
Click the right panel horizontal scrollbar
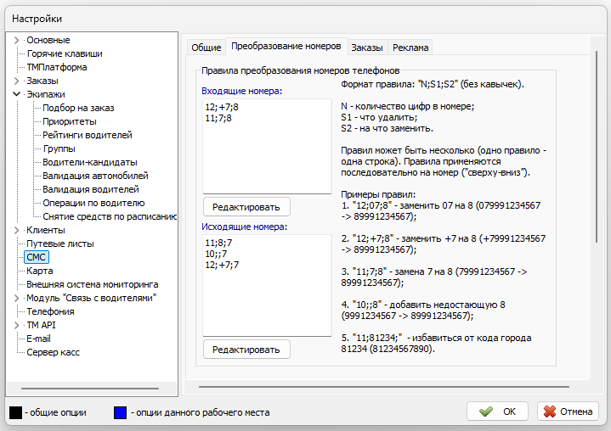click(384, 387)
